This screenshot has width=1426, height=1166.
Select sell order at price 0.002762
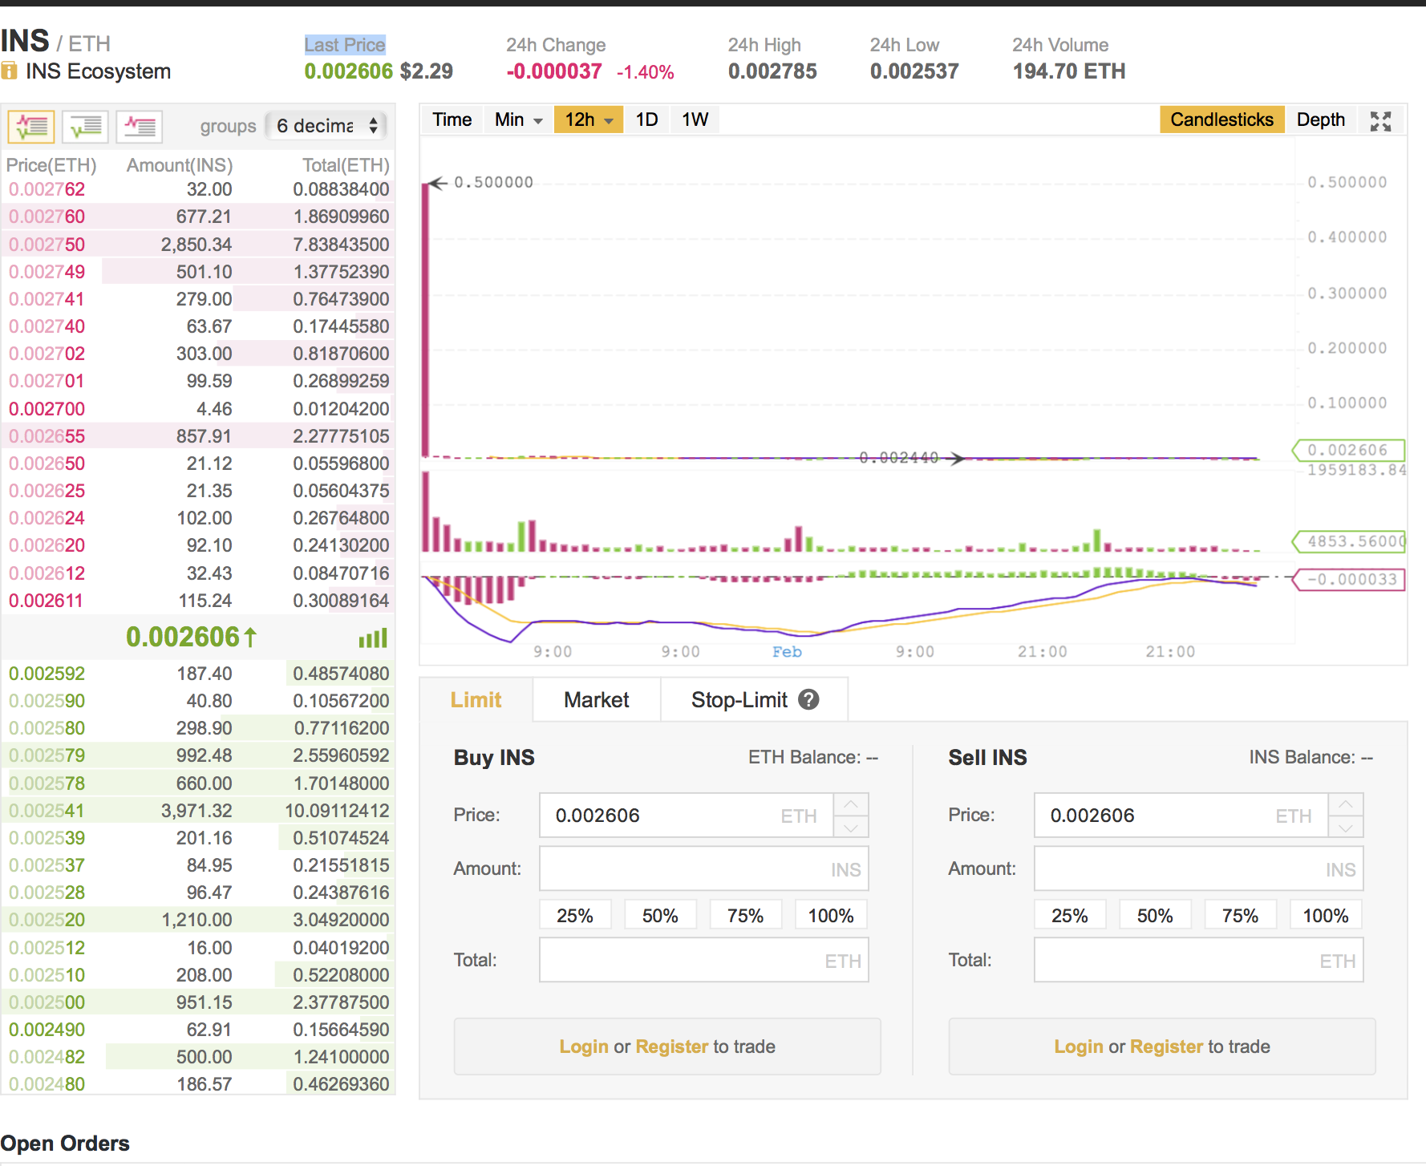[198, 189]
